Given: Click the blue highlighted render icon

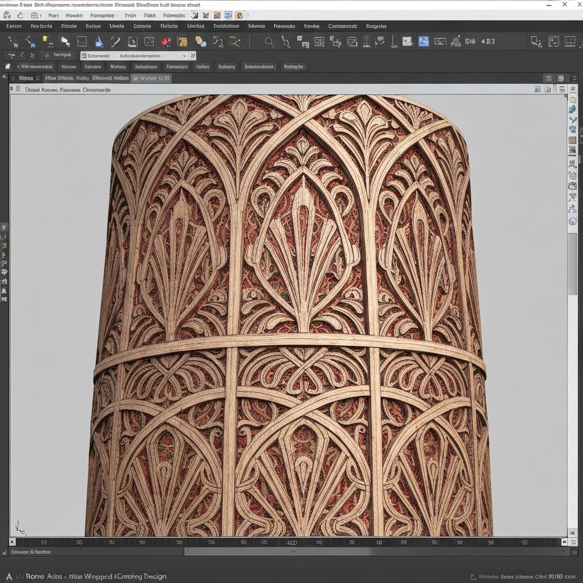Looking at the screenshot, I should (423, 41).
